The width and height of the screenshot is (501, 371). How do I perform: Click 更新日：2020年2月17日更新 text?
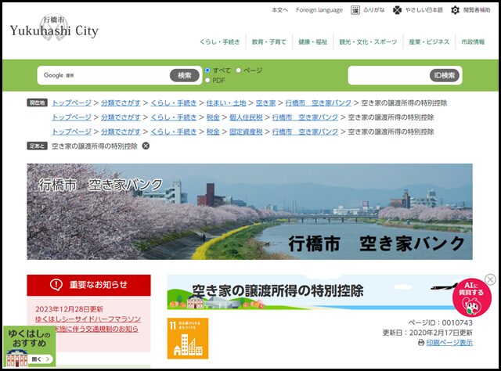tap(427, 333)
